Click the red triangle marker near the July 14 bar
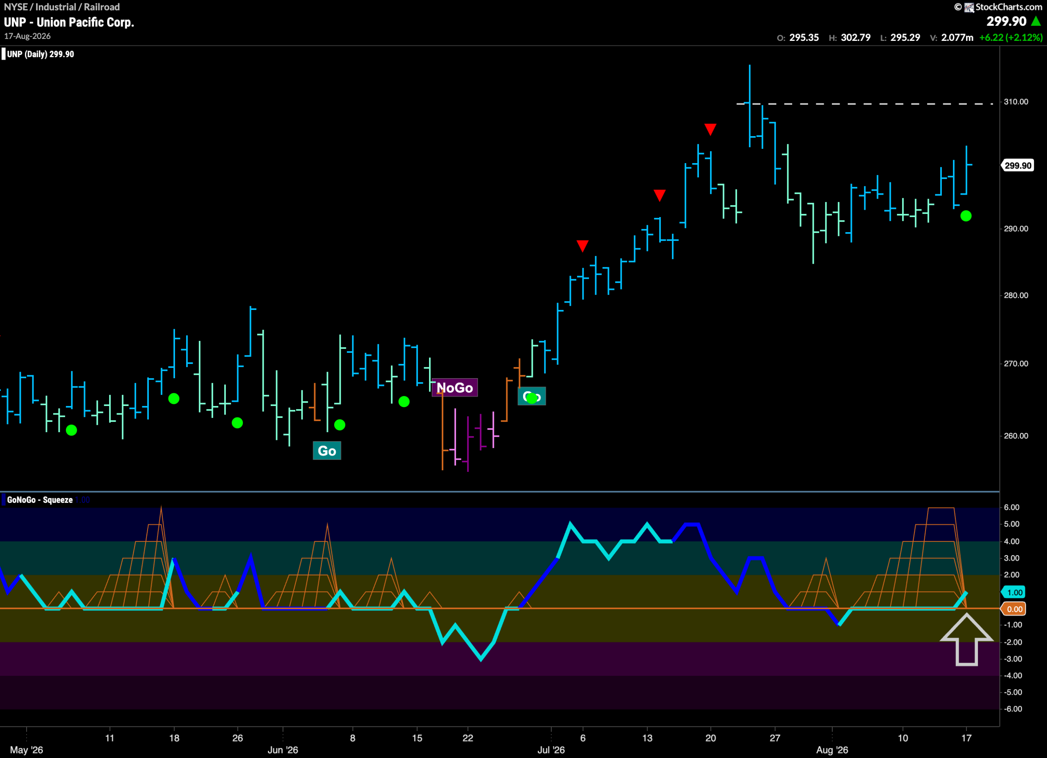The image size is (1047, 758). click(660, 195)
